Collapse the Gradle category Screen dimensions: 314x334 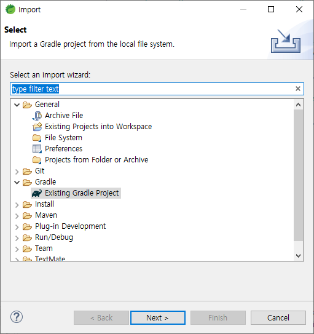(17, 182)
